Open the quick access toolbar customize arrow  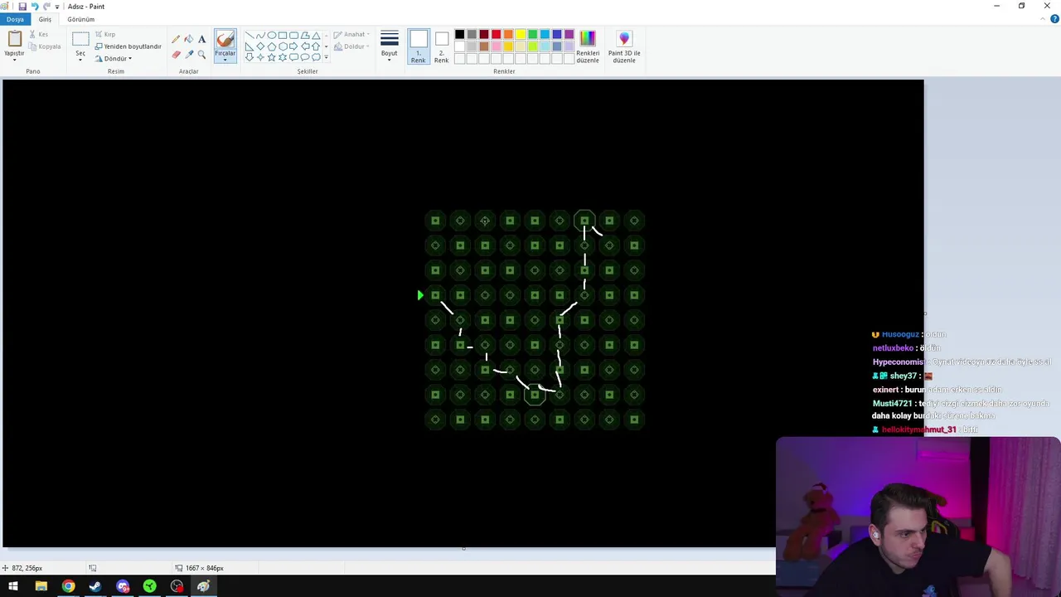(57, 7)
